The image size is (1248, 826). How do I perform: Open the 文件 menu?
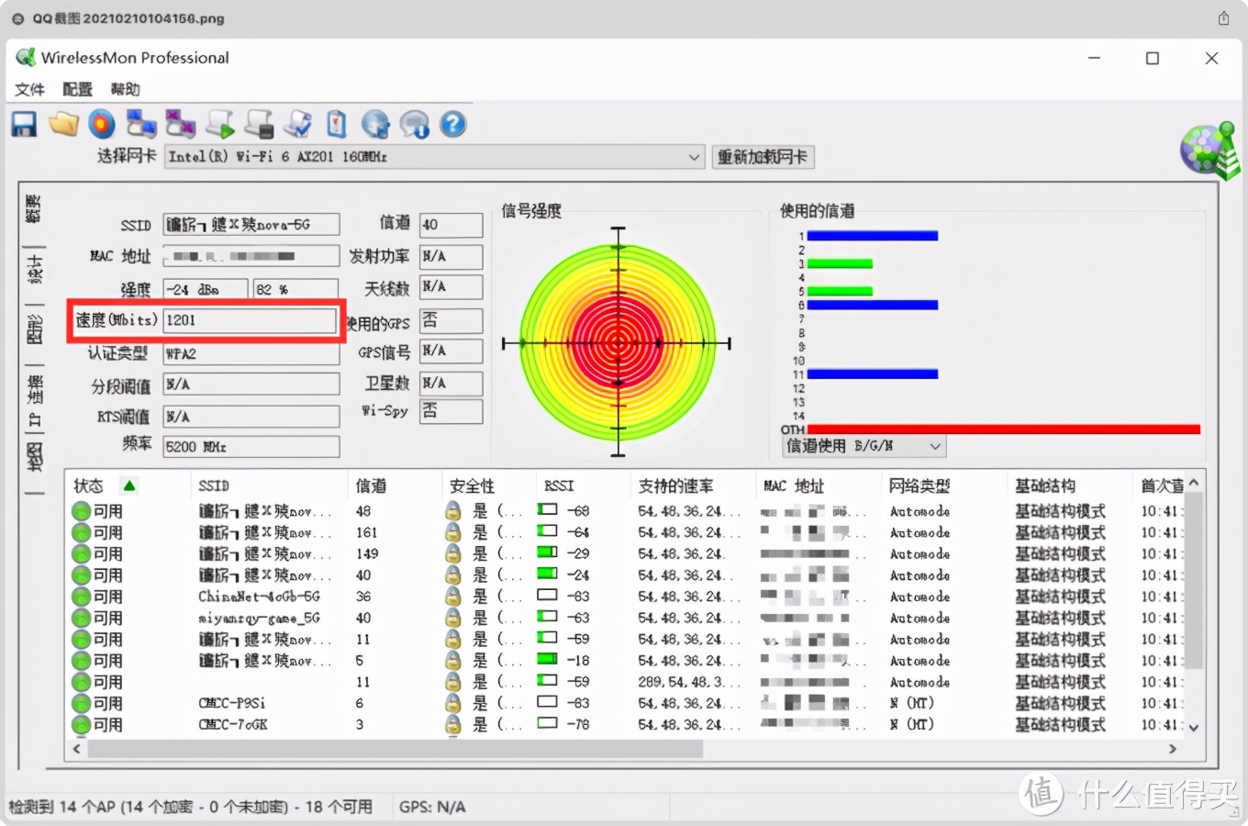coord(29,89)
